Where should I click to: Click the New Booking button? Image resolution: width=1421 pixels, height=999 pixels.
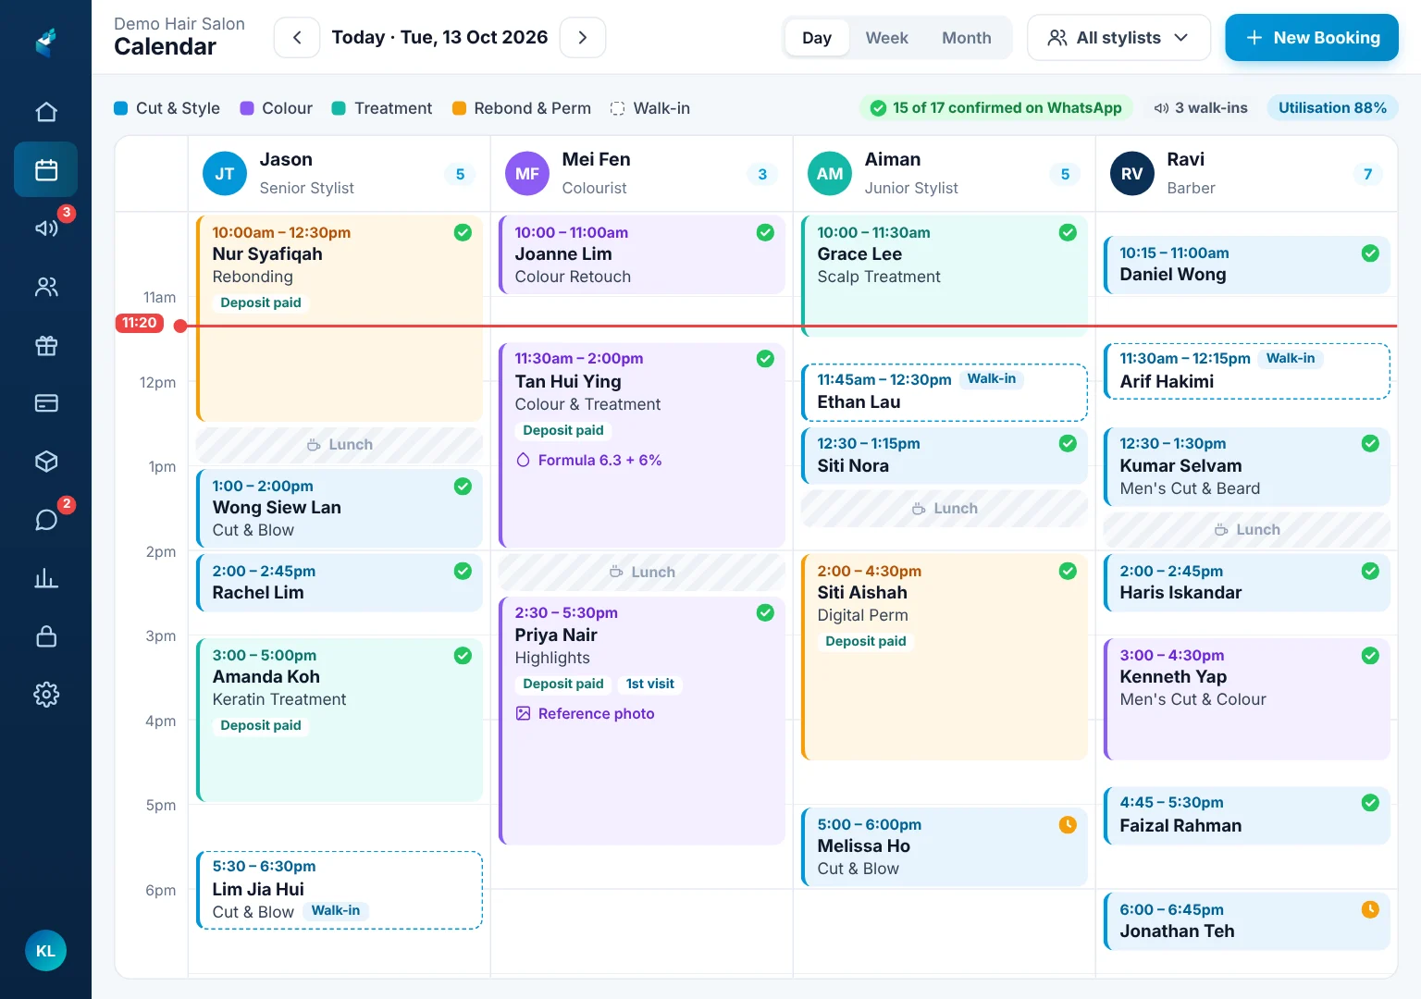[1312, 38]
